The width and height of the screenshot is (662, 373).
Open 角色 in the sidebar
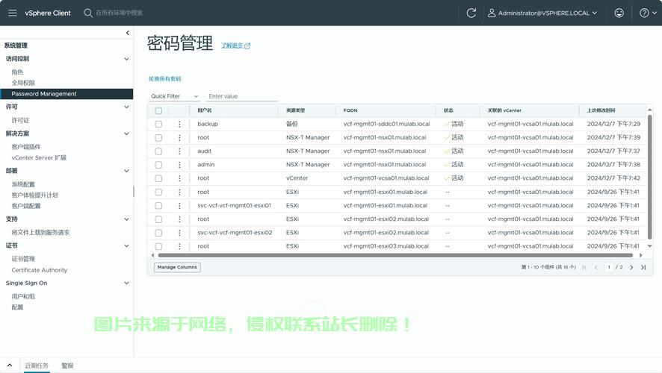coord(17,72)
